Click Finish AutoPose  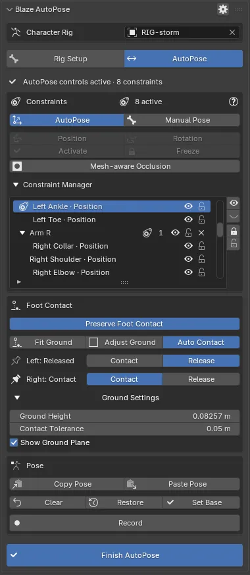125,555
